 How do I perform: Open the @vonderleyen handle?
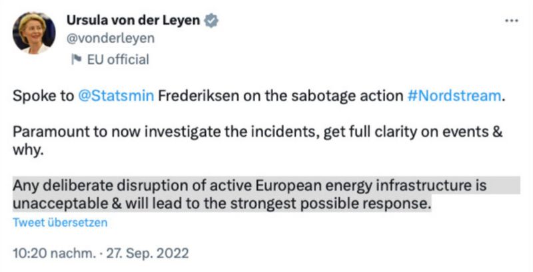click(x=110, y=39)
